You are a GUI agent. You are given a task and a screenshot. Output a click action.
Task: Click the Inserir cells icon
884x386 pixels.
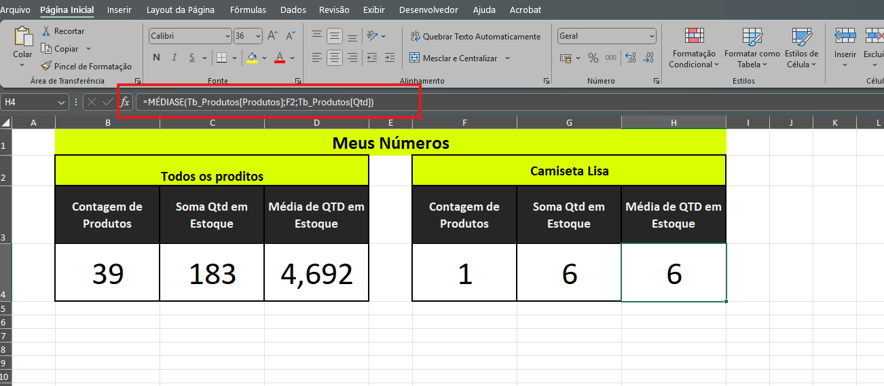click(x=845, y=36)
